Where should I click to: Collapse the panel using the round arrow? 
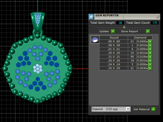tap(124, 27)
